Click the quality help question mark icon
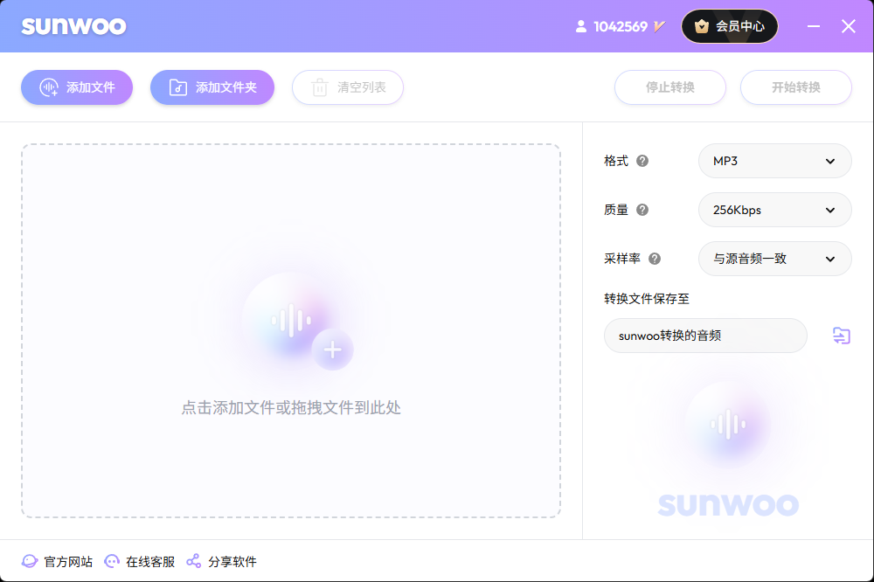Viewport: 874px width, 582px height. click(642, 210)
